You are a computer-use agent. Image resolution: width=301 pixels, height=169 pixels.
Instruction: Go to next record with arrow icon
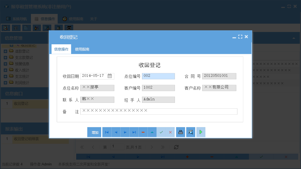pos(125,132)
